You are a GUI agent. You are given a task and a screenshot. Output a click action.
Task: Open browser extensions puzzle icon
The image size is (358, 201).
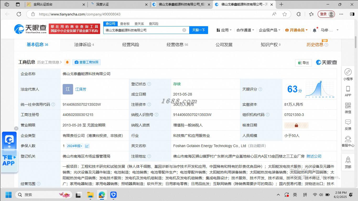coord(299,14)
